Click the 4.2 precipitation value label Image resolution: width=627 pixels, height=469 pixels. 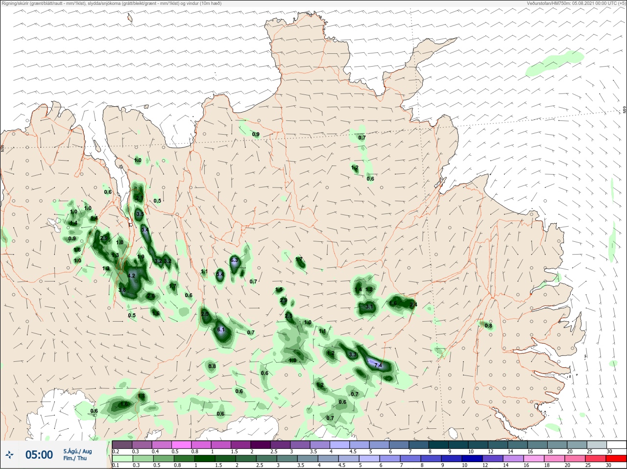tap(131, 276)
